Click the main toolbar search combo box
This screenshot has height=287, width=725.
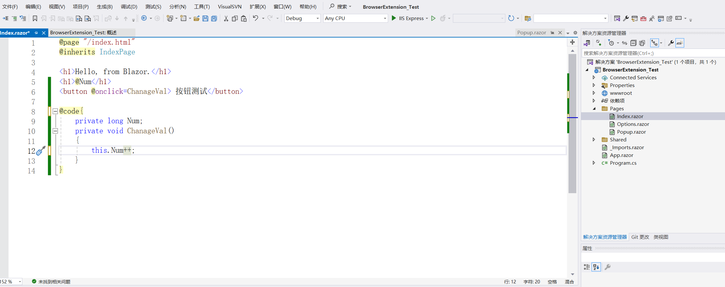571,18
